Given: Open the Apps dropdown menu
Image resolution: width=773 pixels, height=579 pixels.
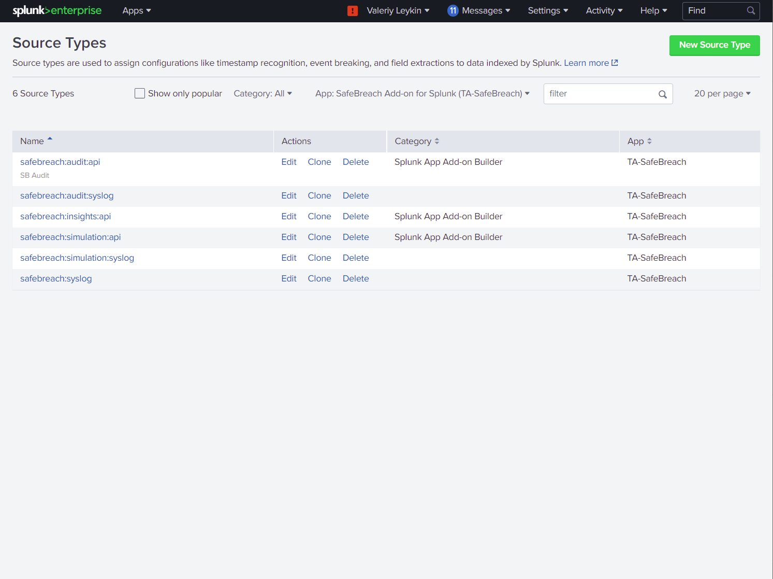Looking at the screenshot, I should pos(137,10).
